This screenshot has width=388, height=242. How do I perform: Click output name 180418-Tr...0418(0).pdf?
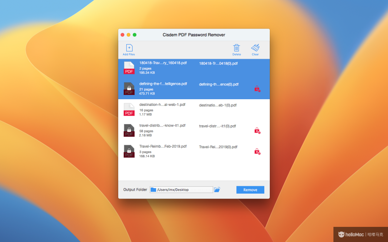[218, 64]
